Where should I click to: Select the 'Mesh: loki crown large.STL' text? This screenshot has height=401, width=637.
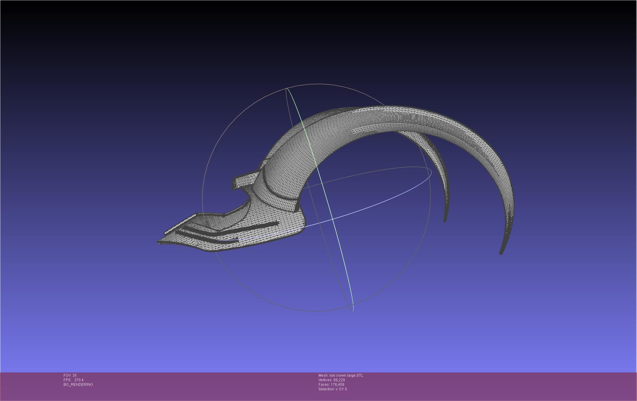pos(341,375)
